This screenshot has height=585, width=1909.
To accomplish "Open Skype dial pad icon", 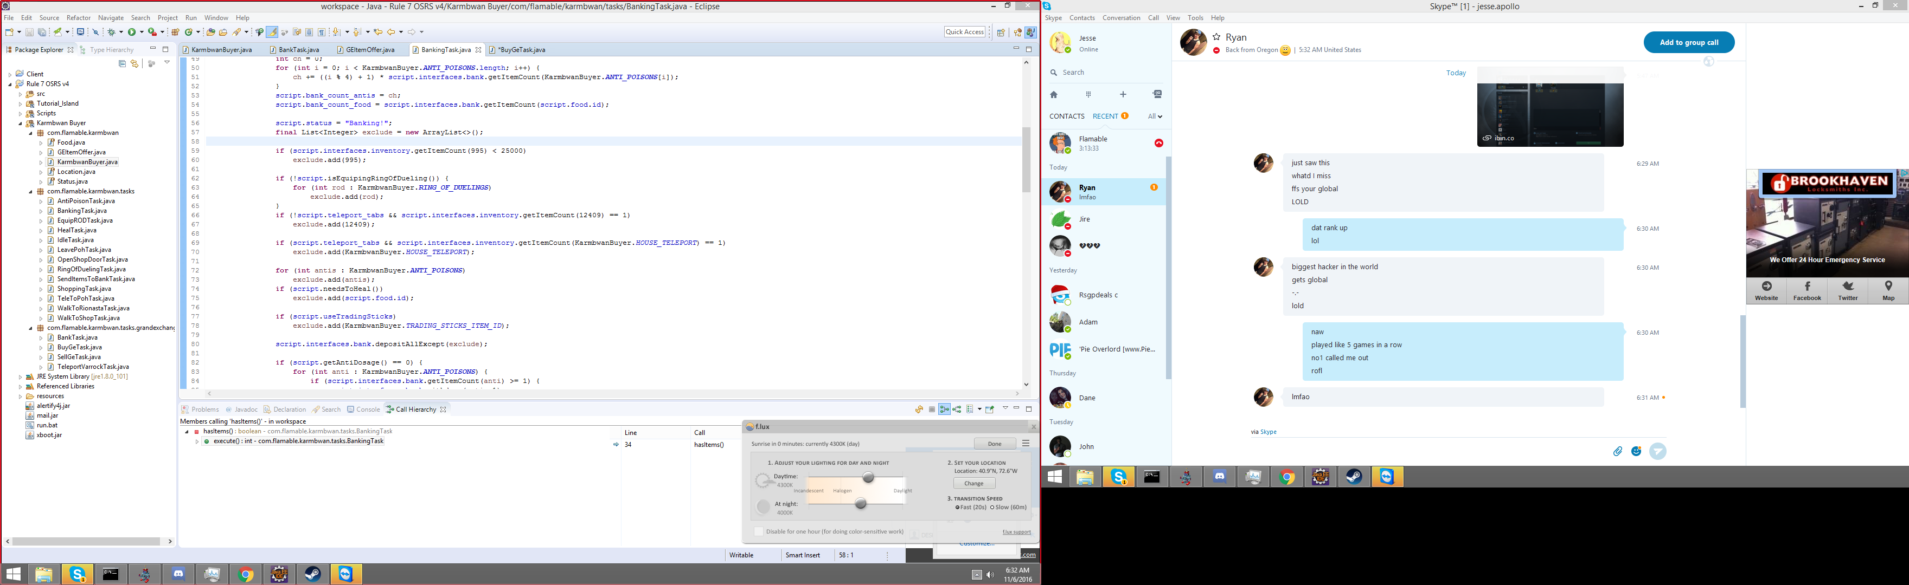I will [1088, 95].
